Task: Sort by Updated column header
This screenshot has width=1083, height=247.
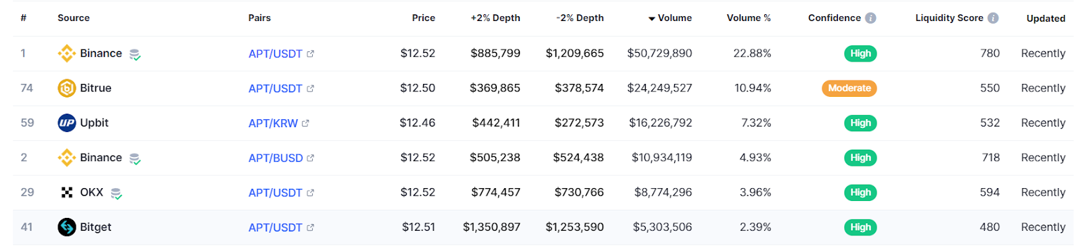Action: (1046, 18)
